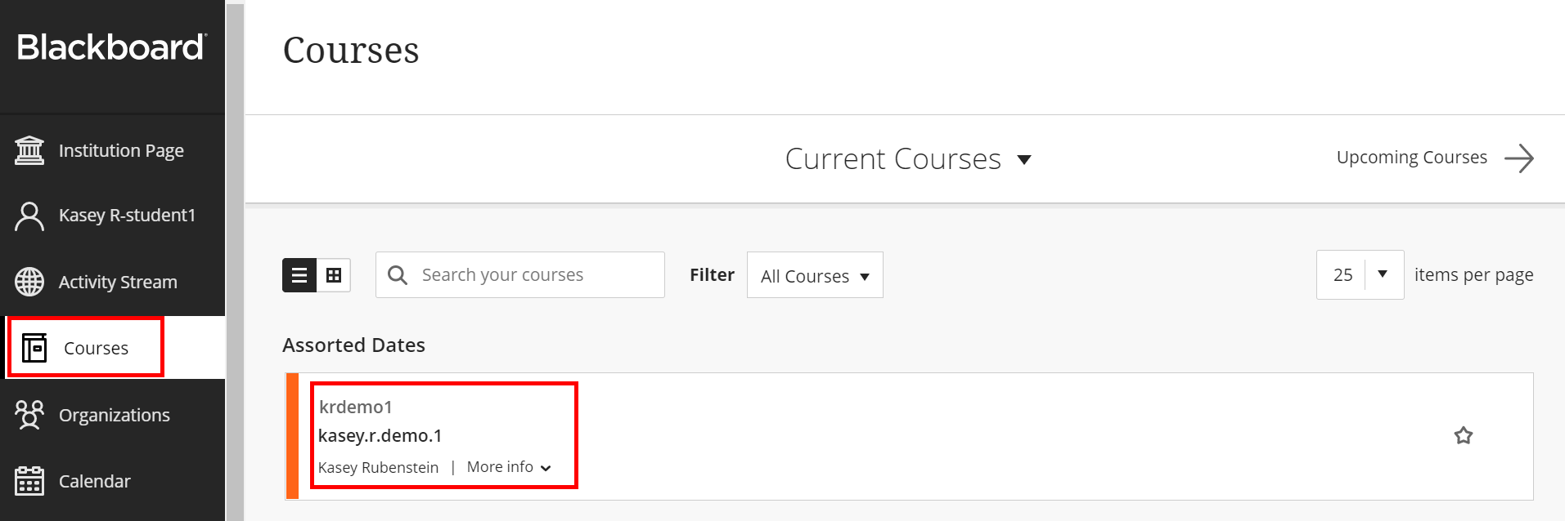The image size is (1565, 521).
Task: Select the Courses menu entry in navigation
Action: pyautogui.click(x=96, y=347)
